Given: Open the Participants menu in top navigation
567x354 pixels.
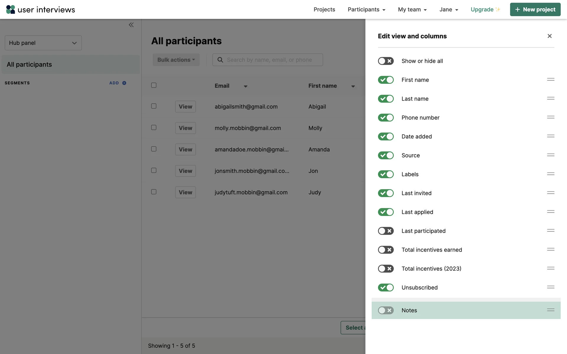Looking at the screenshot, I should 366,9.
